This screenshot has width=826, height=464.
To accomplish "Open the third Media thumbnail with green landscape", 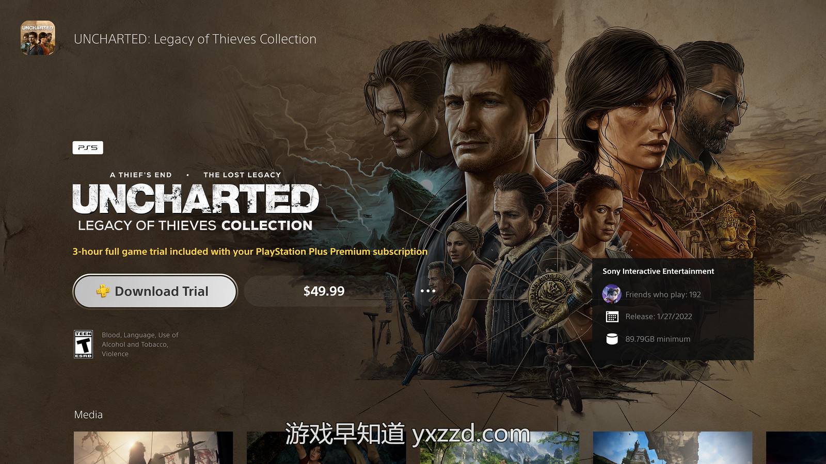I will (x=499, y=448).
